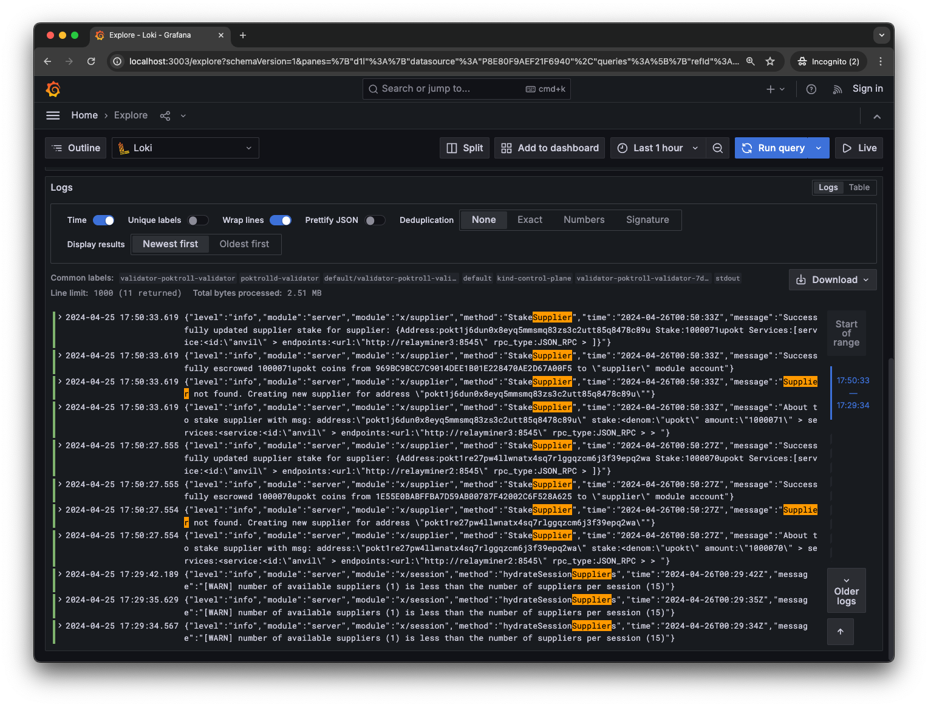Load Older logs button
928x707 pixels.
coord(846,590)
